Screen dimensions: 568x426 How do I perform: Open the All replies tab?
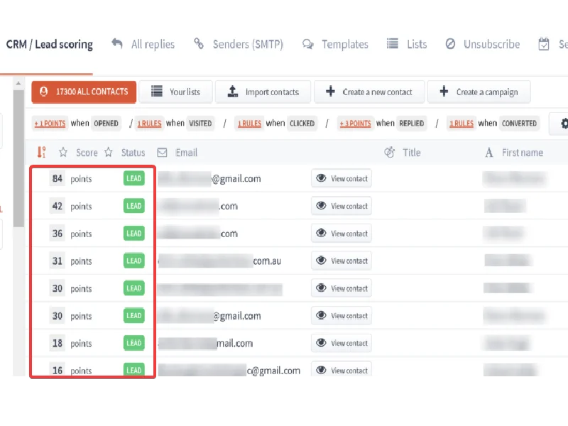pyautogui.click(x=153, y=44)
